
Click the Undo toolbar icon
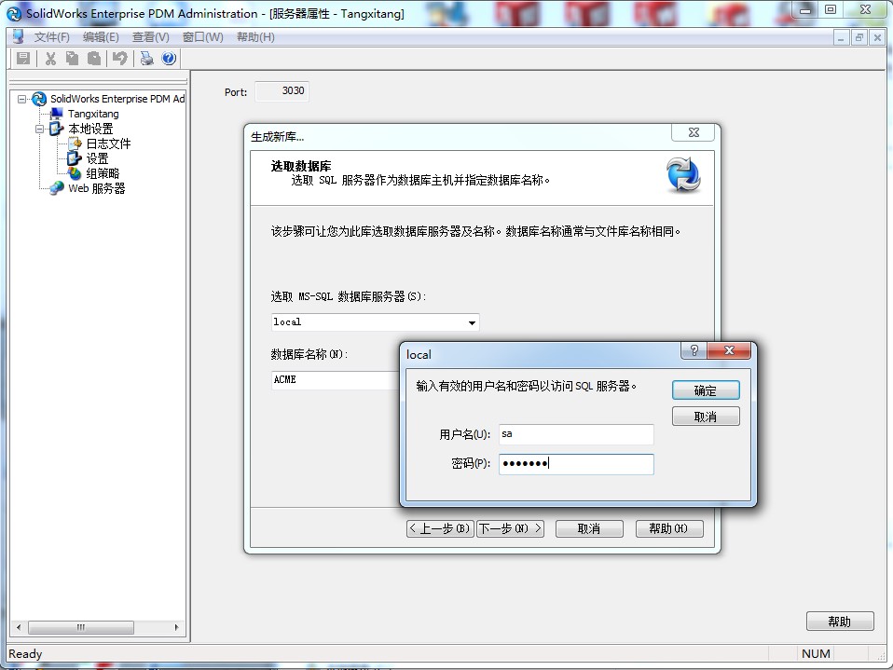pos(119,58)
